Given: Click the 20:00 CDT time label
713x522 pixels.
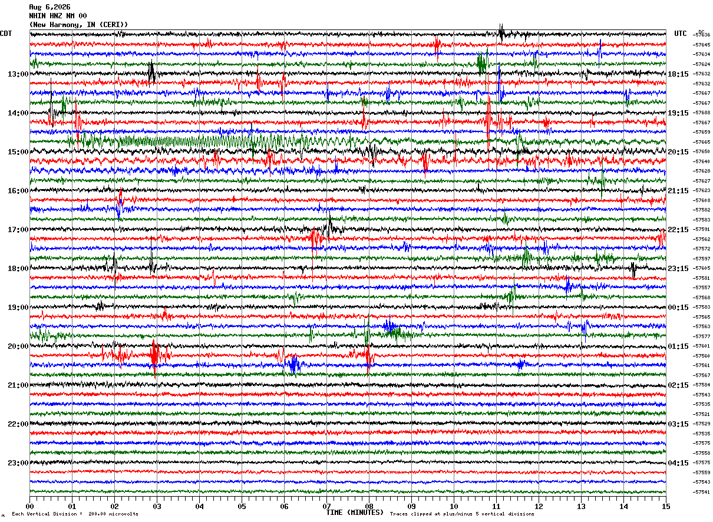Looking at the screenshot, I should coord(18,346).
